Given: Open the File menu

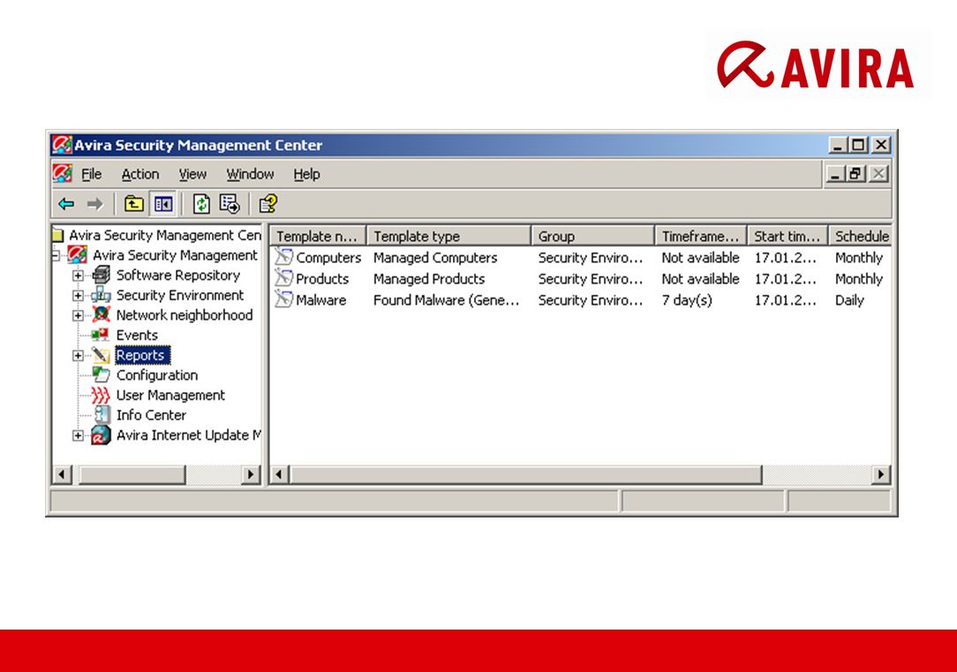Looking at the screenshot, I should coord(92,175).
